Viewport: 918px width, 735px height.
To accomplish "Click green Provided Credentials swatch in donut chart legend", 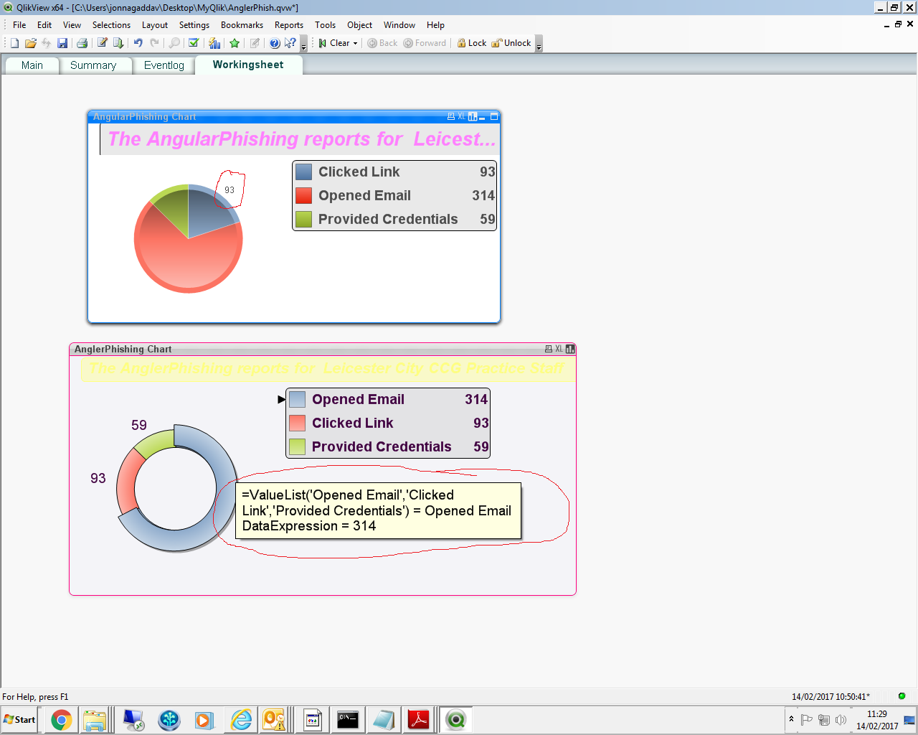I will (x=297, y=446).
